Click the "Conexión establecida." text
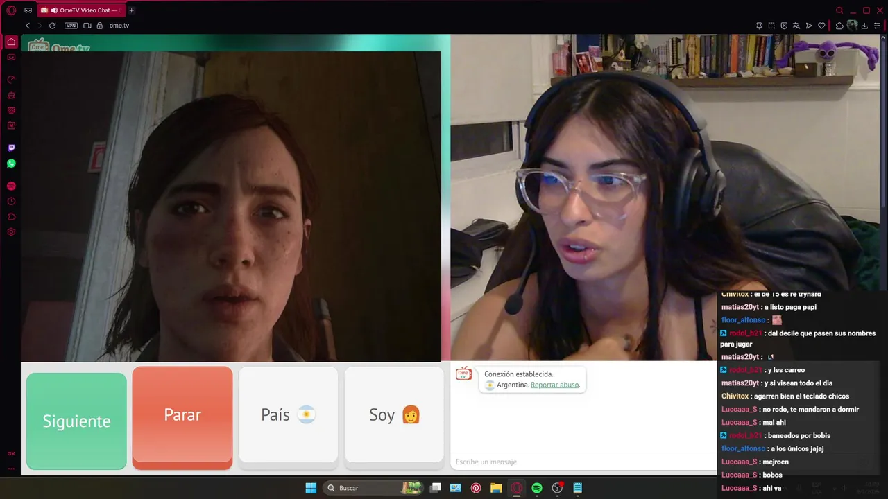This screenshot has height=499, width=888. [519, 374]
